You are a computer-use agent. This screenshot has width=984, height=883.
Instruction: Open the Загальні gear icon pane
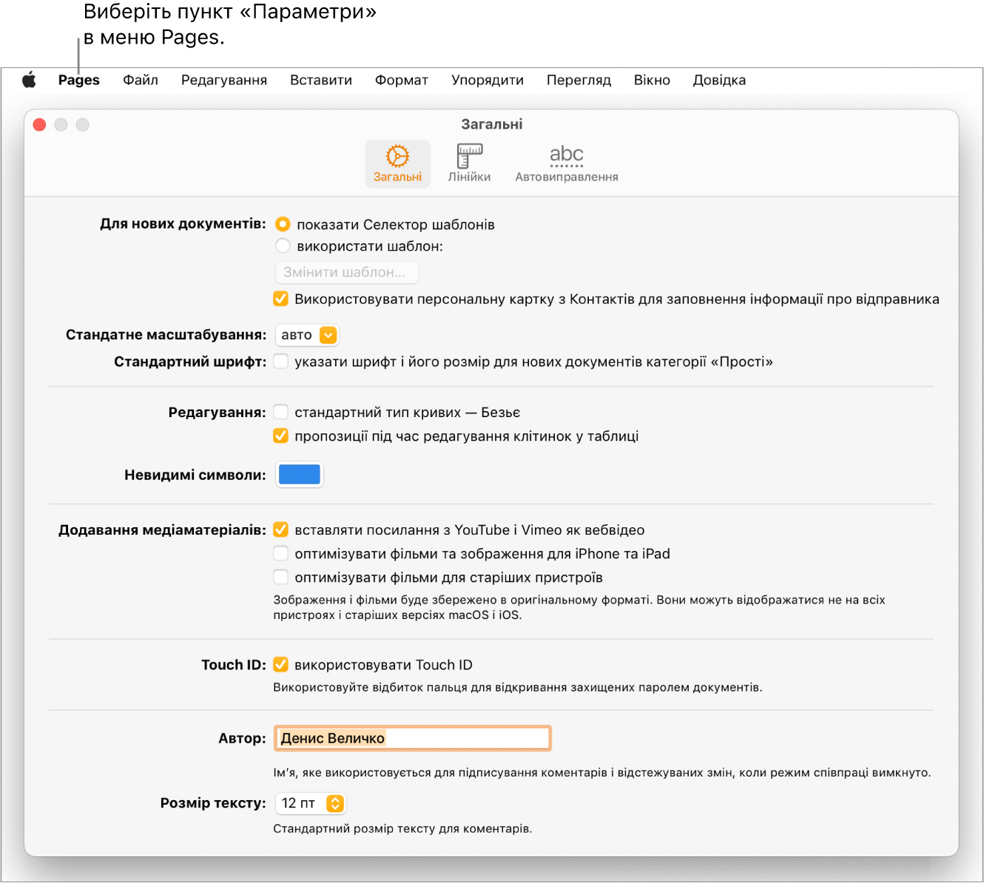point(397,163)
